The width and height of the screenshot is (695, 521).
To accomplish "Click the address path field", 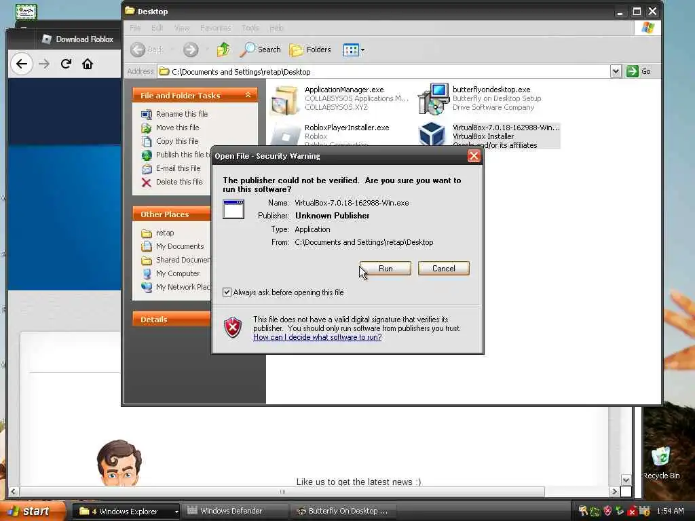I will click(384, 71).
